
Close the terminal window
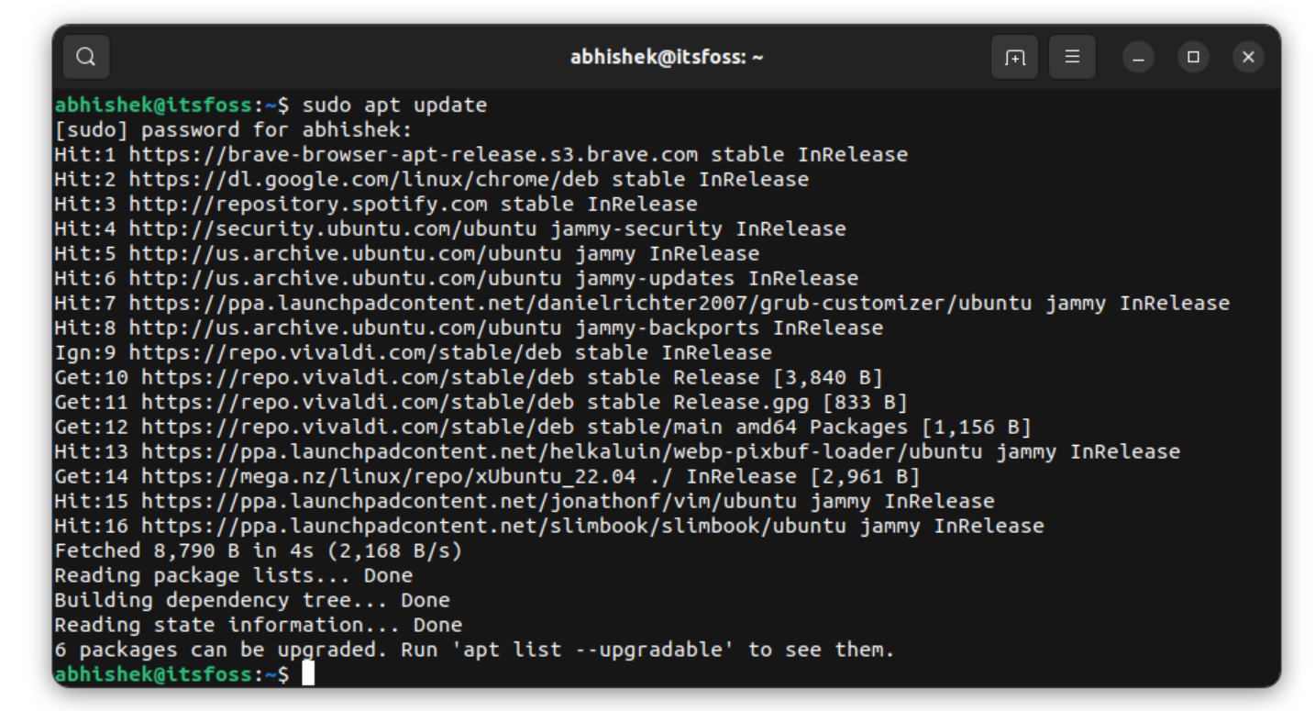click(x=1248, y=57)
